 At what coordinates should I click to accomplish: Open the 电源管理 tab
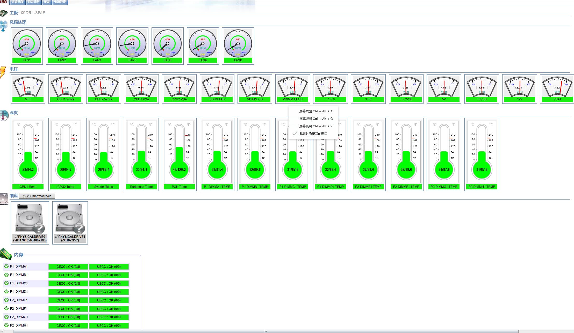click(60, 2)
